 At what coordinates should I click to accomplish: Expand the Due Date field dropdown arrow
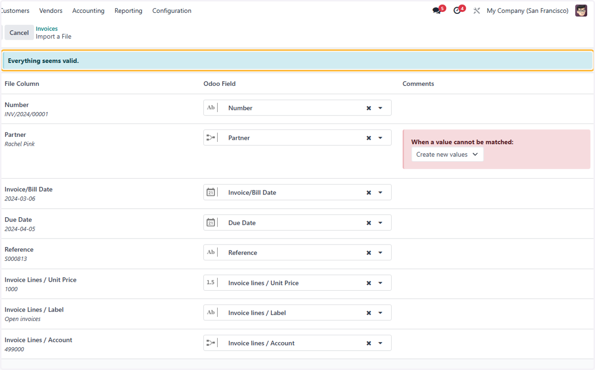tap(380, 223)
